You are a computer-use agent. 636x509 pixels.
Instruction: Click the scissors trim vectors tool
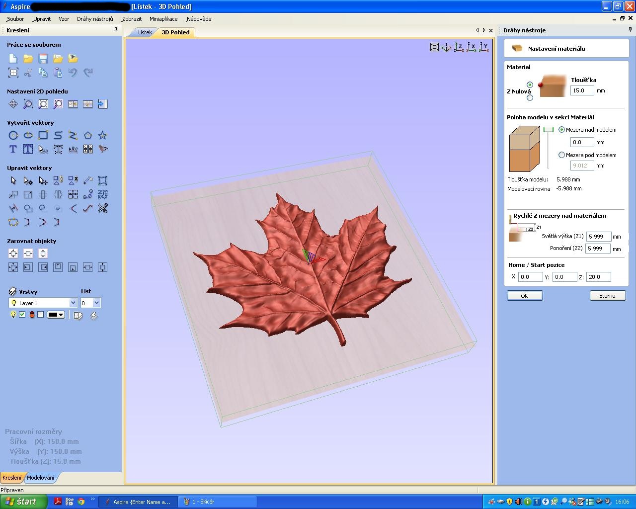coord(103,209)
